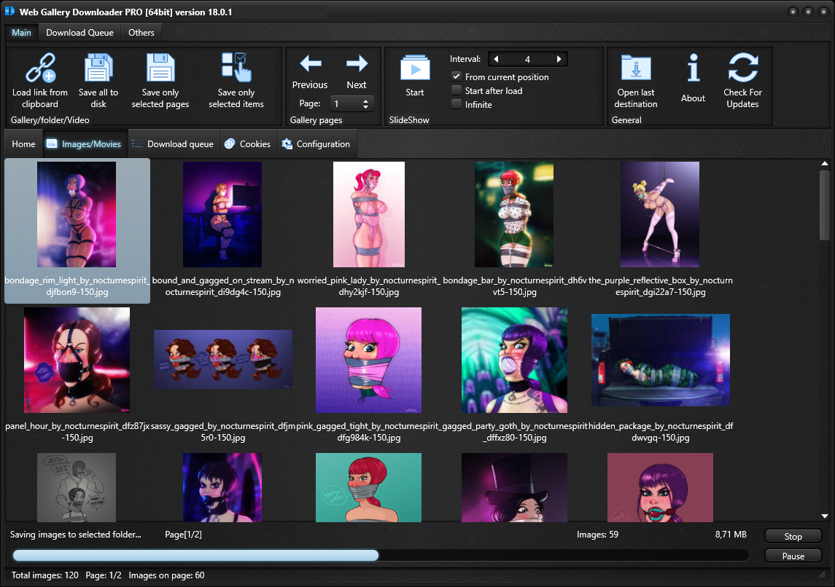Select bondage_bar thumbnail
The image size is (835, 587).
coord(514,214)
